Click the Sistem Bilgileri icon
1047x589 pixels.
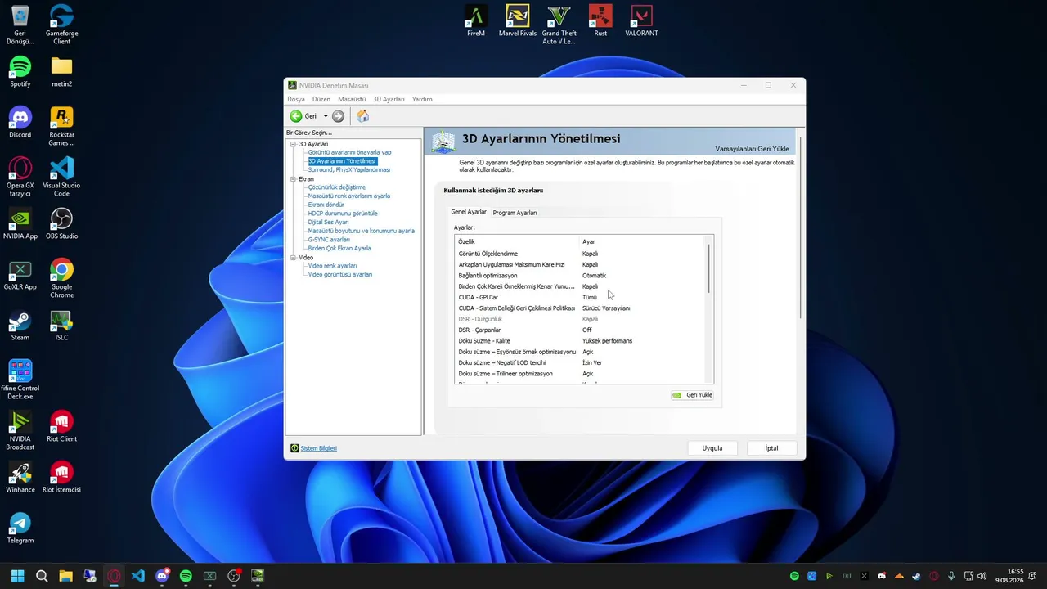tap(294, 448)
